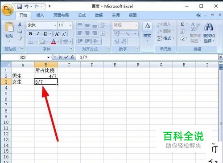This screenshot has width=223, height=163.
Task: Open the 数据 ribbon tab
Action: click(x=99, y=15)
